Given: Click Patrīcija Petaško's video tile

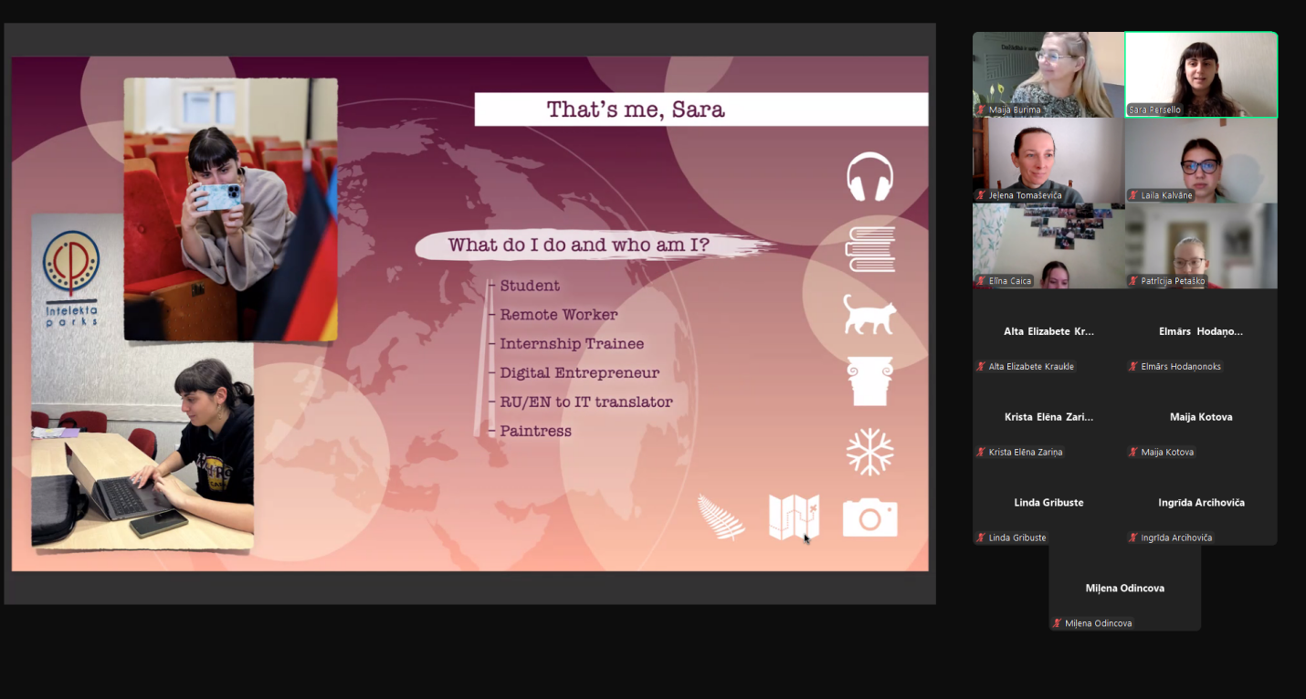Looking at the screenshot, I should click(1201, 246).
